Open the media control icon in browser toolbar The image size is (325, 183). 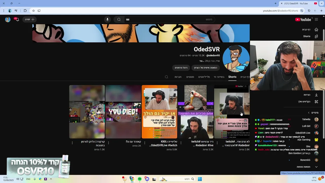pyautogui.click(x=16, y=11)
